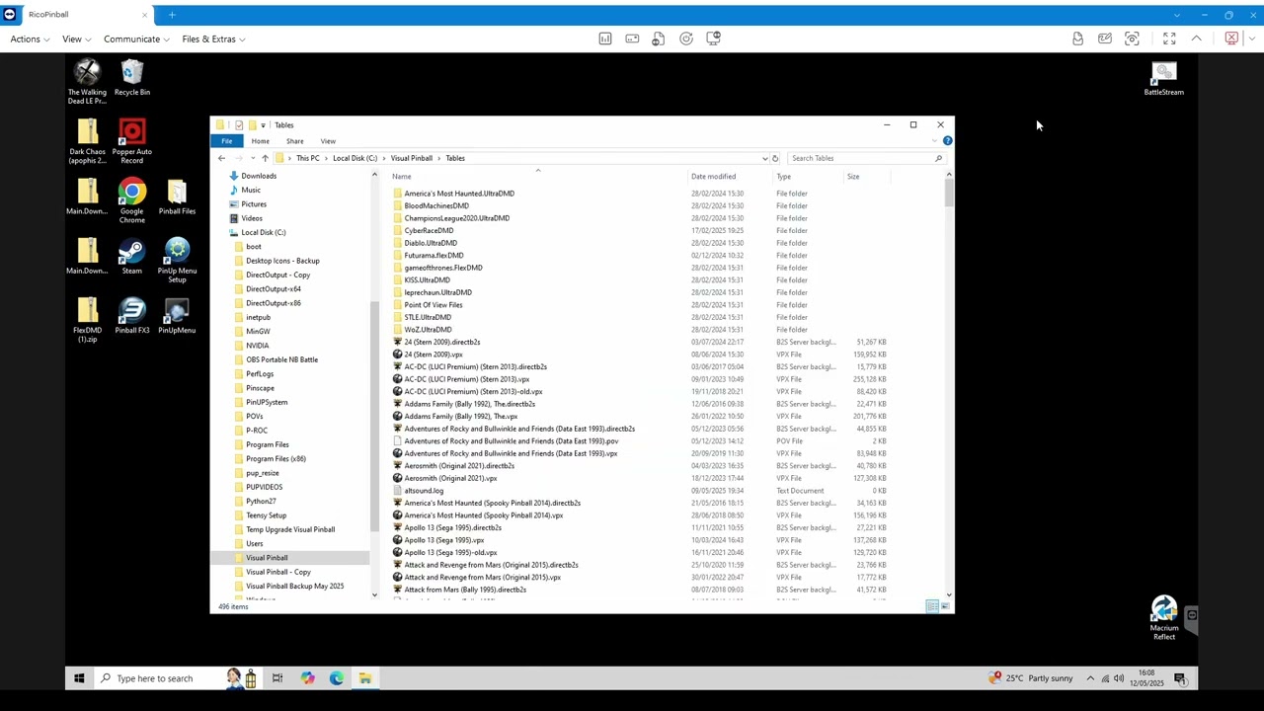The height and width of the screenshot is (711, 1264).
Task: Open the remote toolbar View dropdown
Action: [76, 39]
